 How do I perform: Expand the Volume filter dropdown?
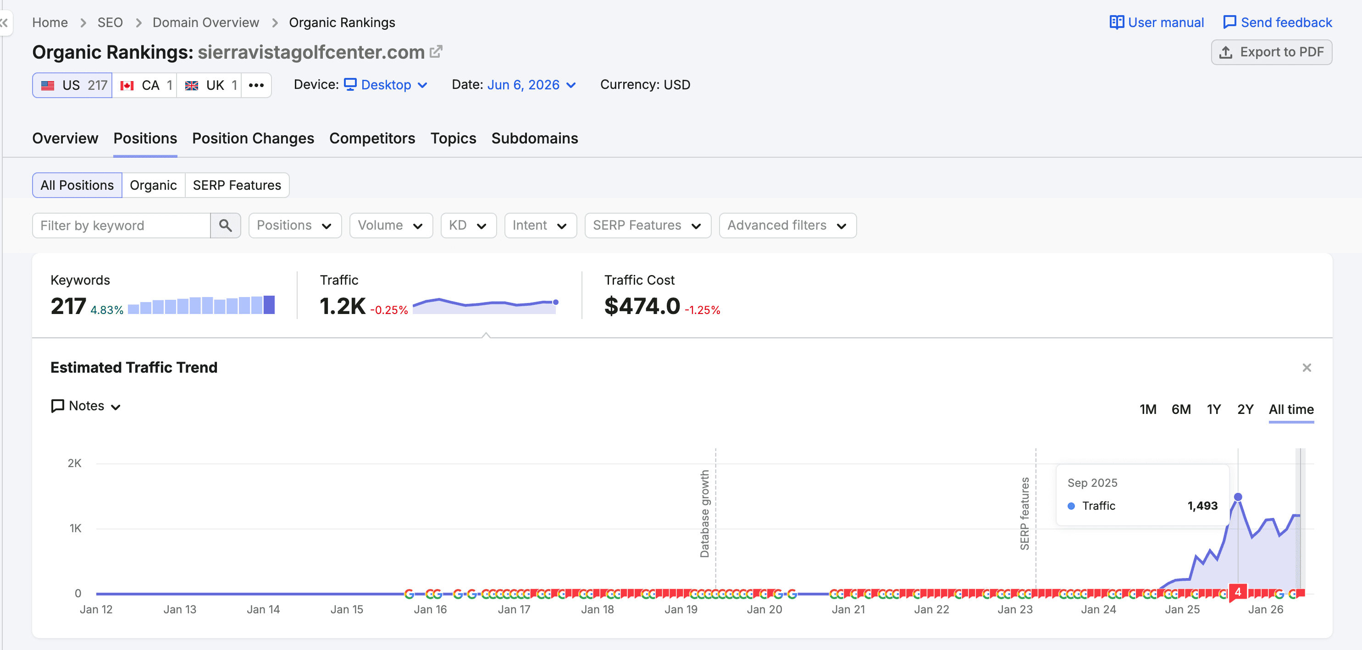[391, 226]
